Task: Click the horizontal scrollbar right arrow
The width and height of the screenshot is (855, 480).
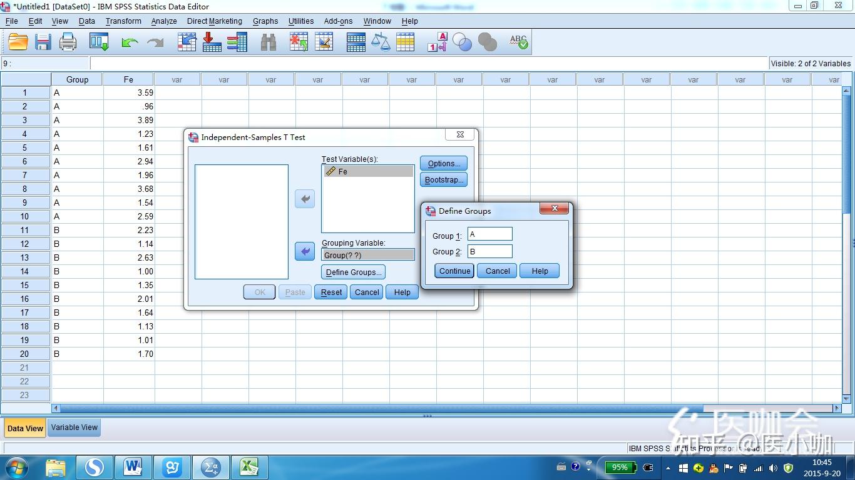Action: coord(837,408)
